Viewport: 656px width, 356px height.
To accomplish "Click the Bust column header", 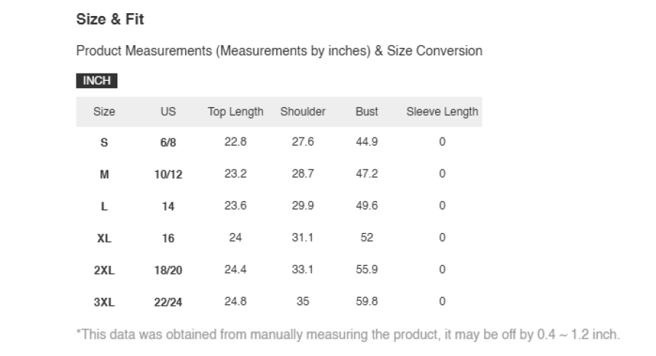I will [x=367, y=111].
